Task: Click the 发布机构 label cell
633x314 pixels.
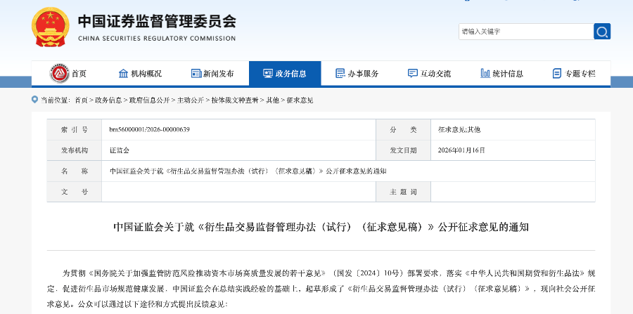Action: coord(75,150)
